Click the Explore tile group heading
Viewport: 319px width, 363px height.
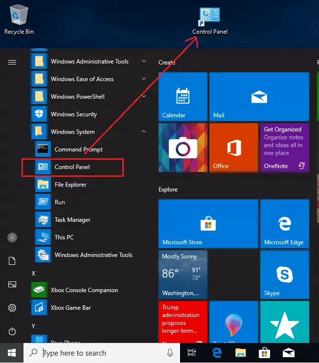point(168,190)
